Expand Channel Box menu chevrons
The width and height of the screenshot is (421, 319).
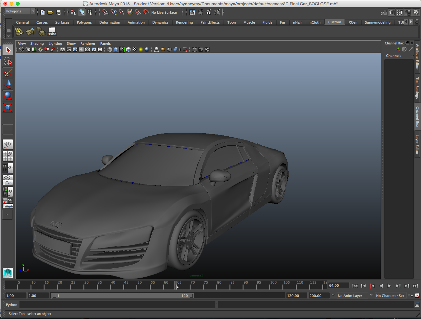click(x=412, y=56)
